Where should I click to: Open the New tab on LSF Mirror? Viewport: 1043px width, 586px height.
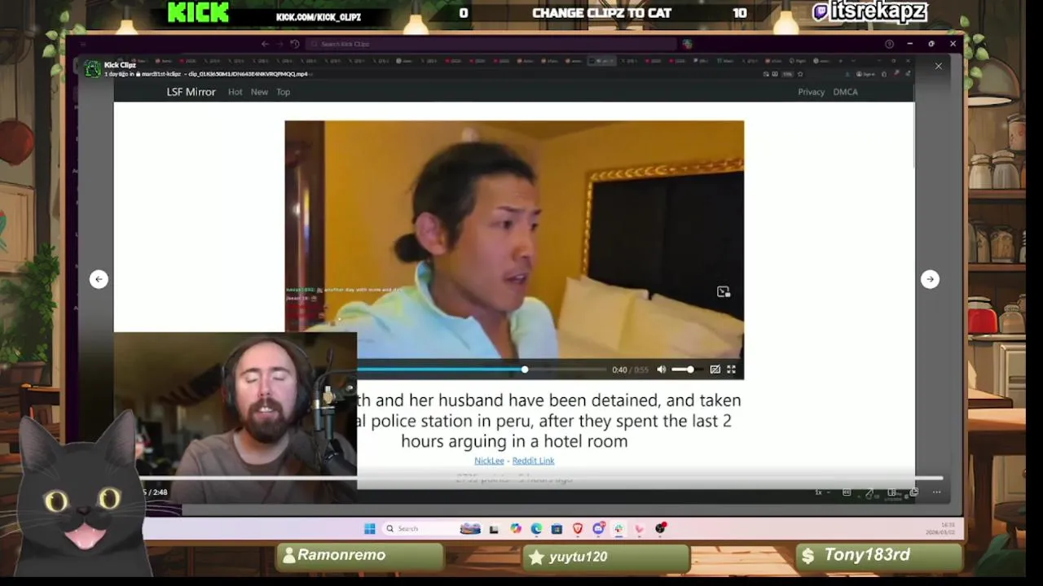(x=259, y=92)
